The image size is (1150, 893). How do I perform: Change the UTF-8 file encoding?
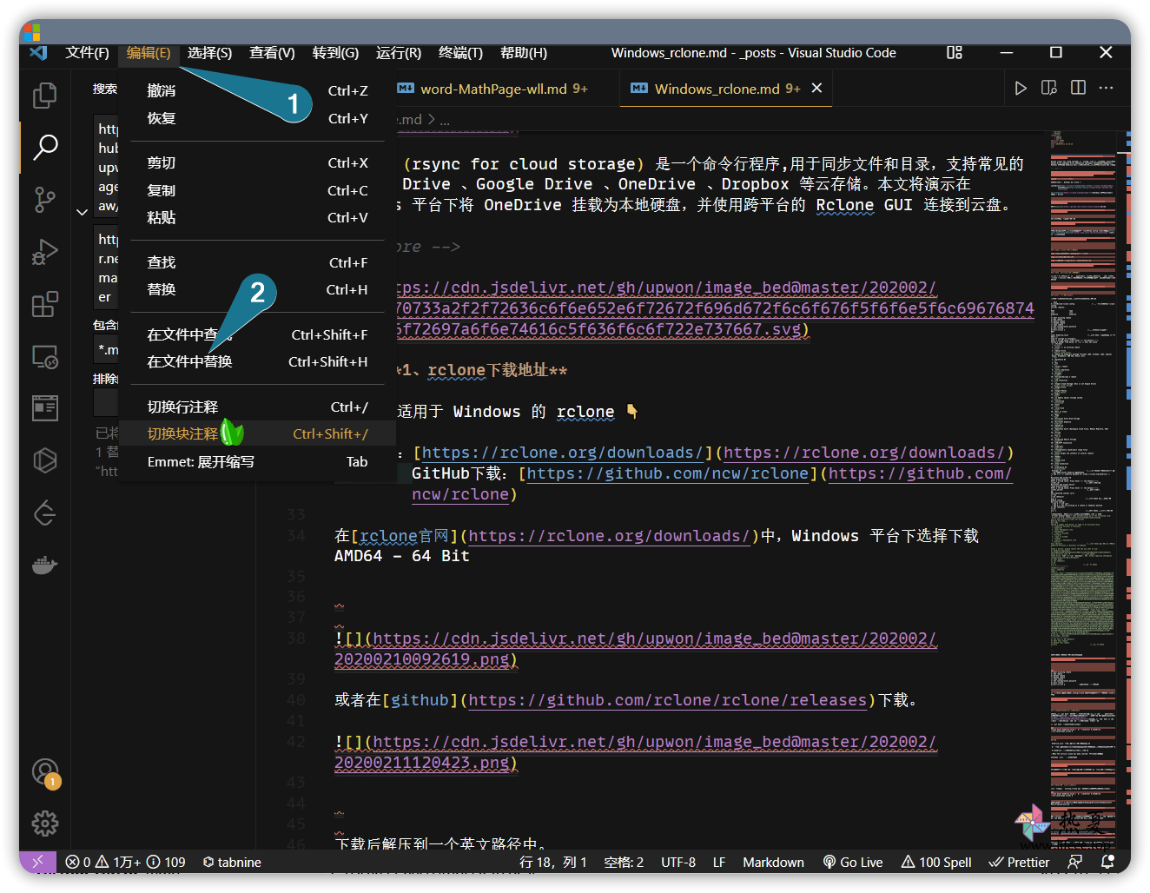[x=678, y=862]
